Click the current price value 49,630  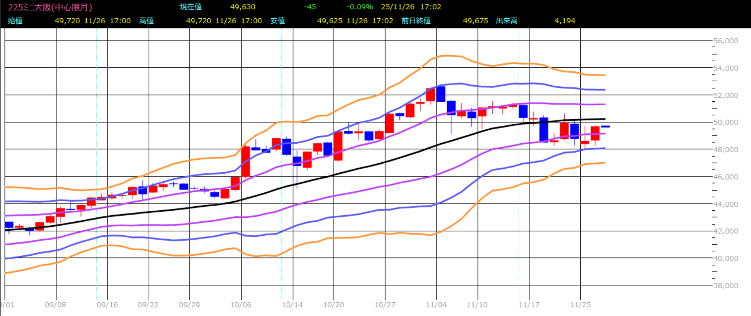click(243, 7)
